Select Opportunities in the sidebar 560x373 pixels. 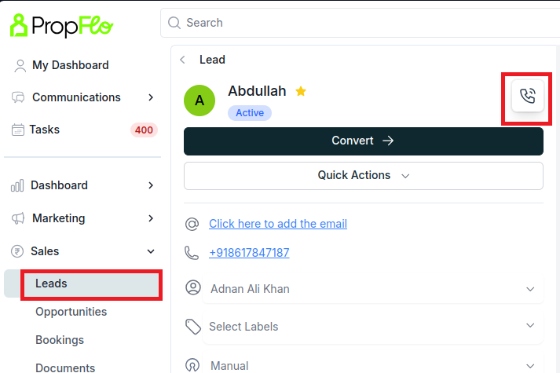pos(71,312)
